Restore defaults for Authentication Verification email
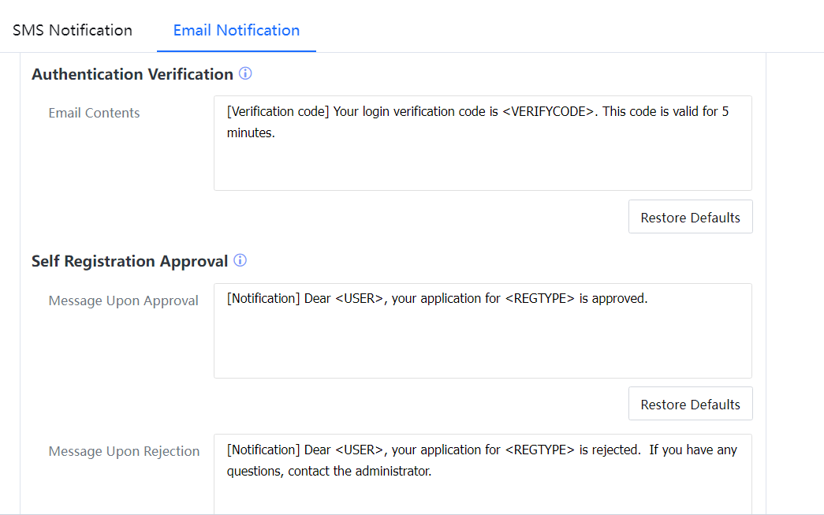 point(690,218)
